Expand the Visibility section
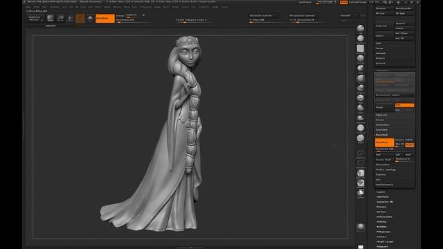 coord(381,227)
